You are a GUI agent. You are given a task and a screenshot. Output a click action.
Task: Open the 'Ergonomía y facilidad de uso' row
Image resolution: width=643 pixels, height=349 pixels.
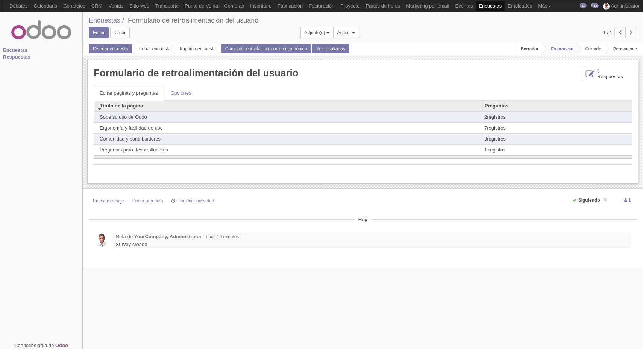pyautogui.click(x=363, y=128)
